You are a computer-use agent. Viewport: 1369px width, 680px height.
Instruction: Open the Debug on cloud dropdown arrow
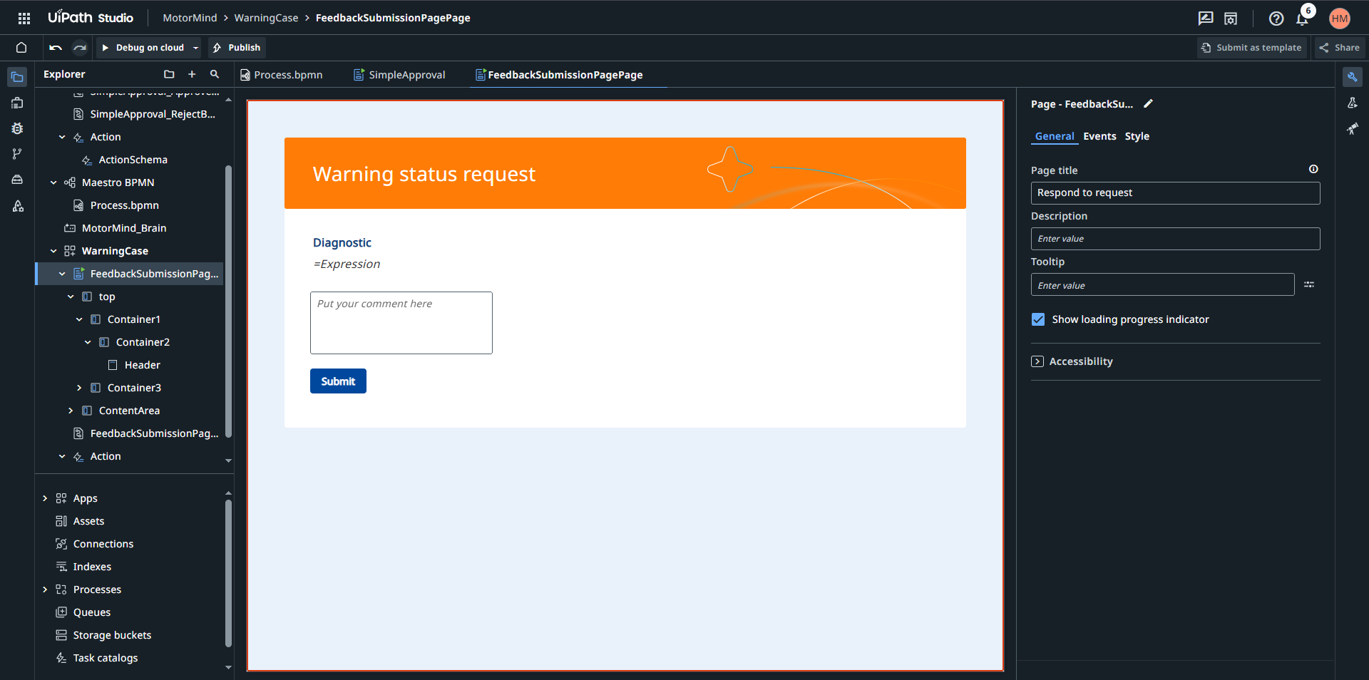pyautogui.click(x=195, y=48)
